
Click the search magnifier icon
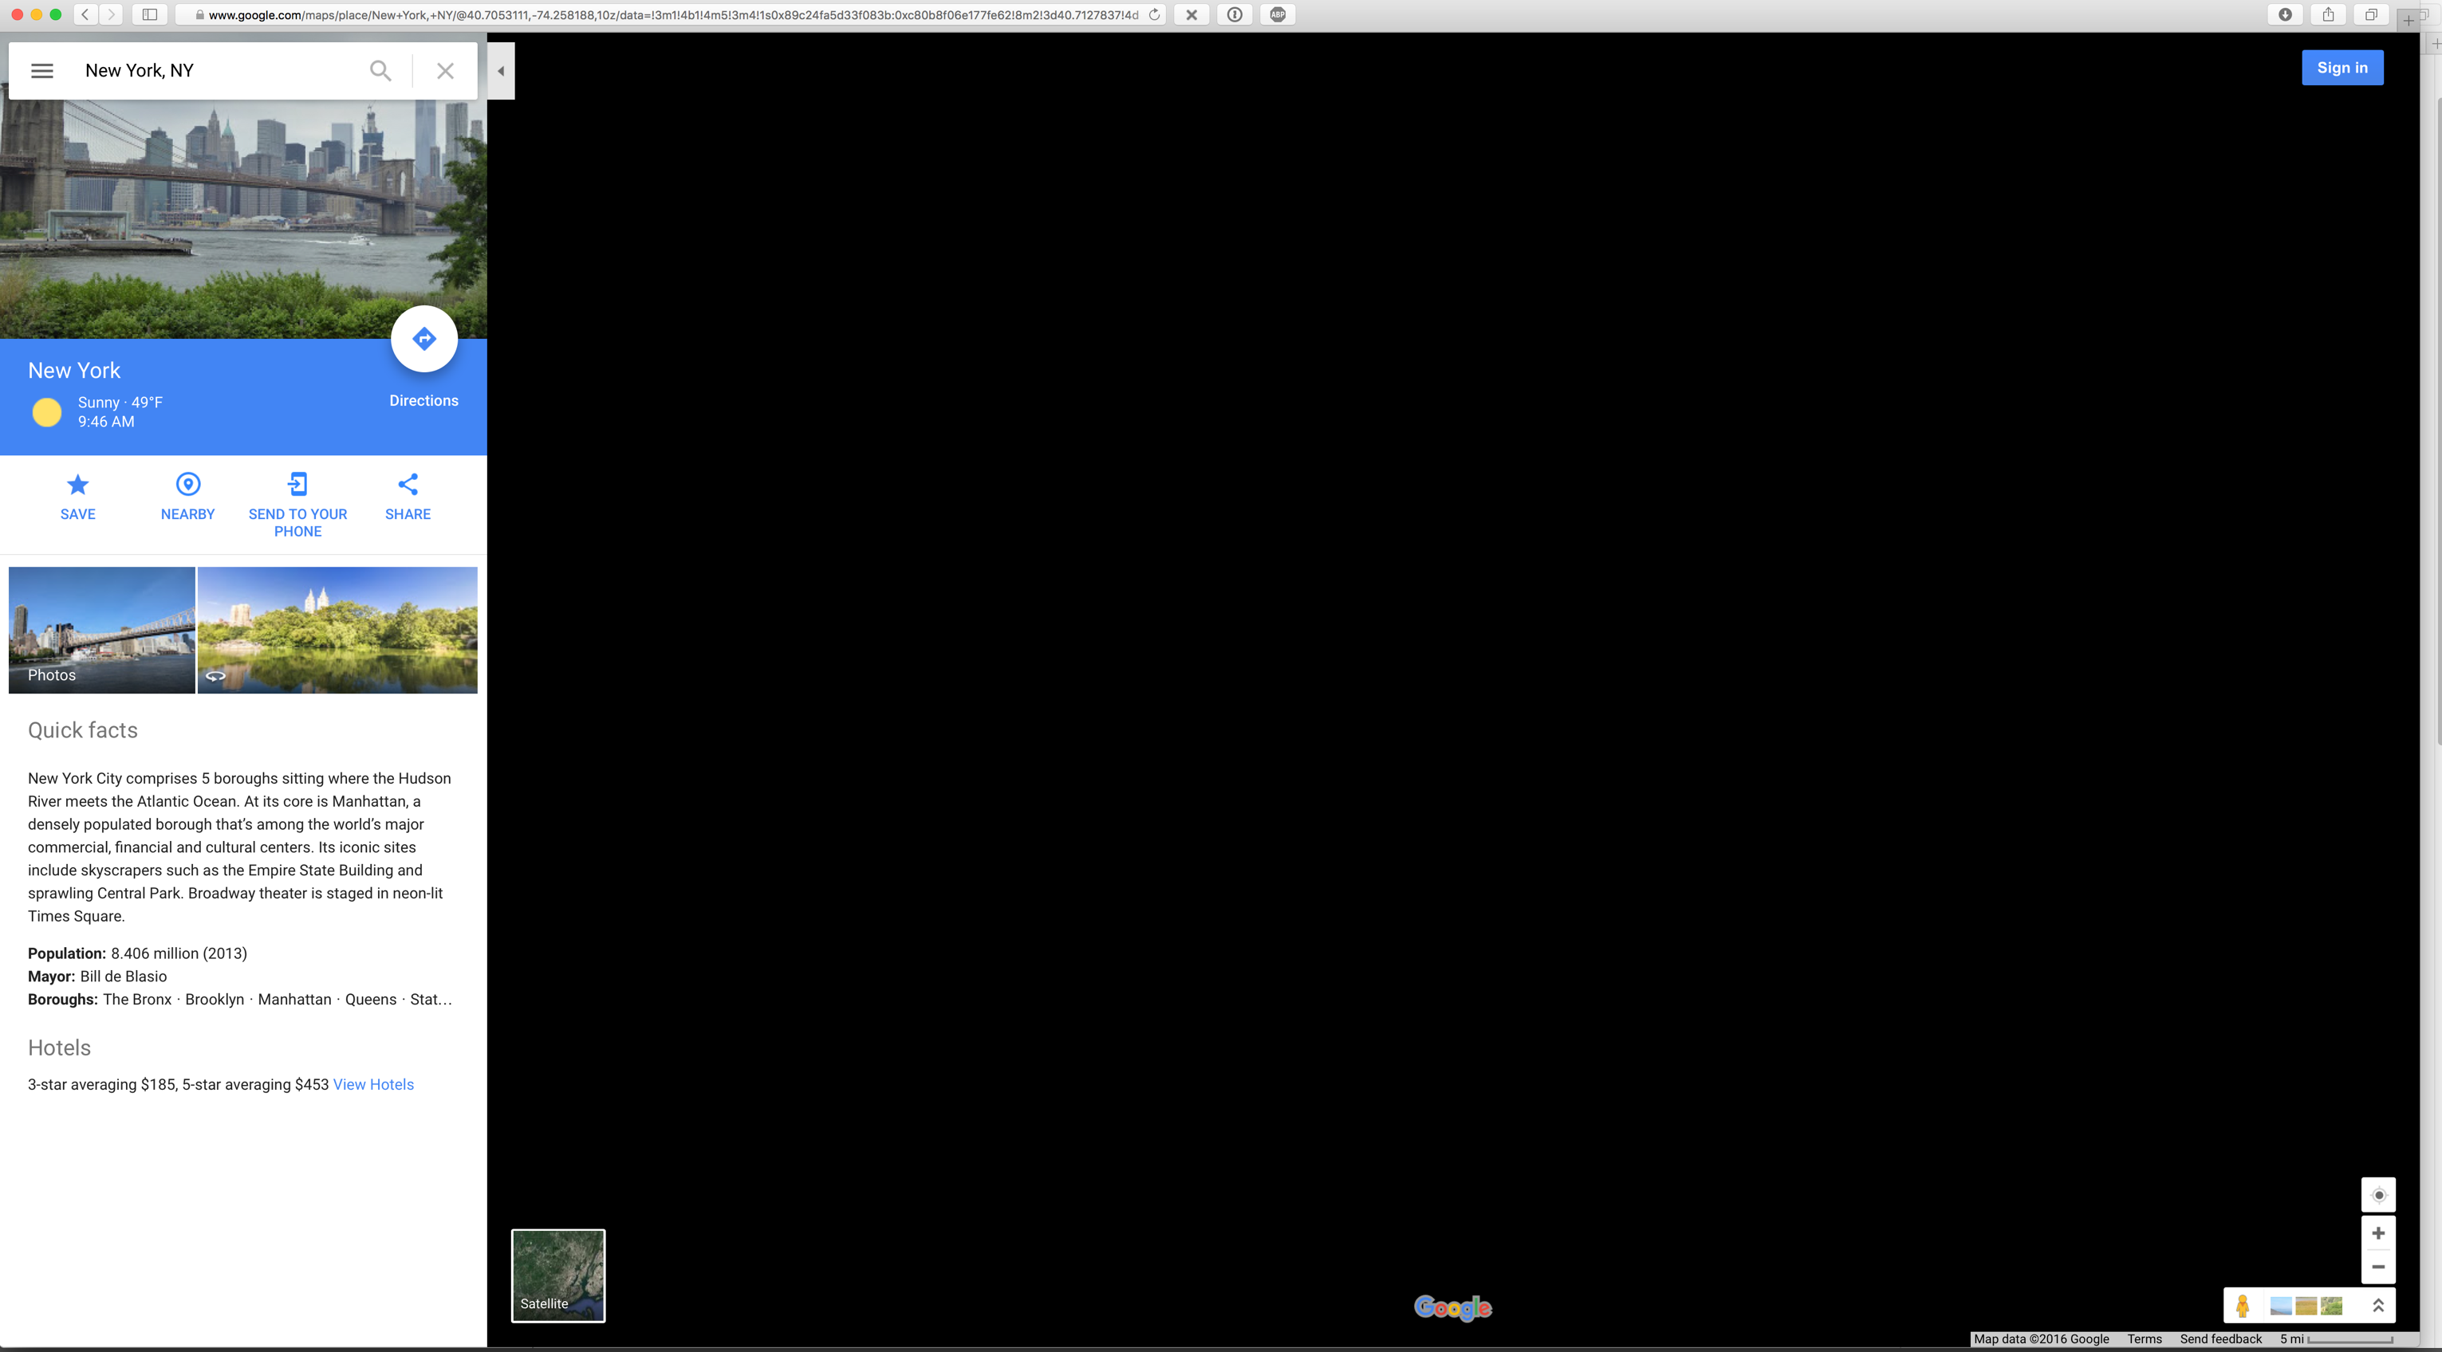click(x=380, y=70)
